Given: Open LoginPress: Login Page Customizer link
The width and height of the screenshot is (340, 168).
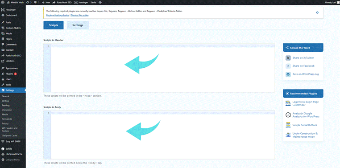Looking at the screenshot, I should pos(306,103).
